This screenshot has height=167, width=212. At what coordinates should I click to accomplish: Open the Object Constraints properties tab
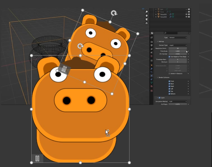(x=152, y=79)
